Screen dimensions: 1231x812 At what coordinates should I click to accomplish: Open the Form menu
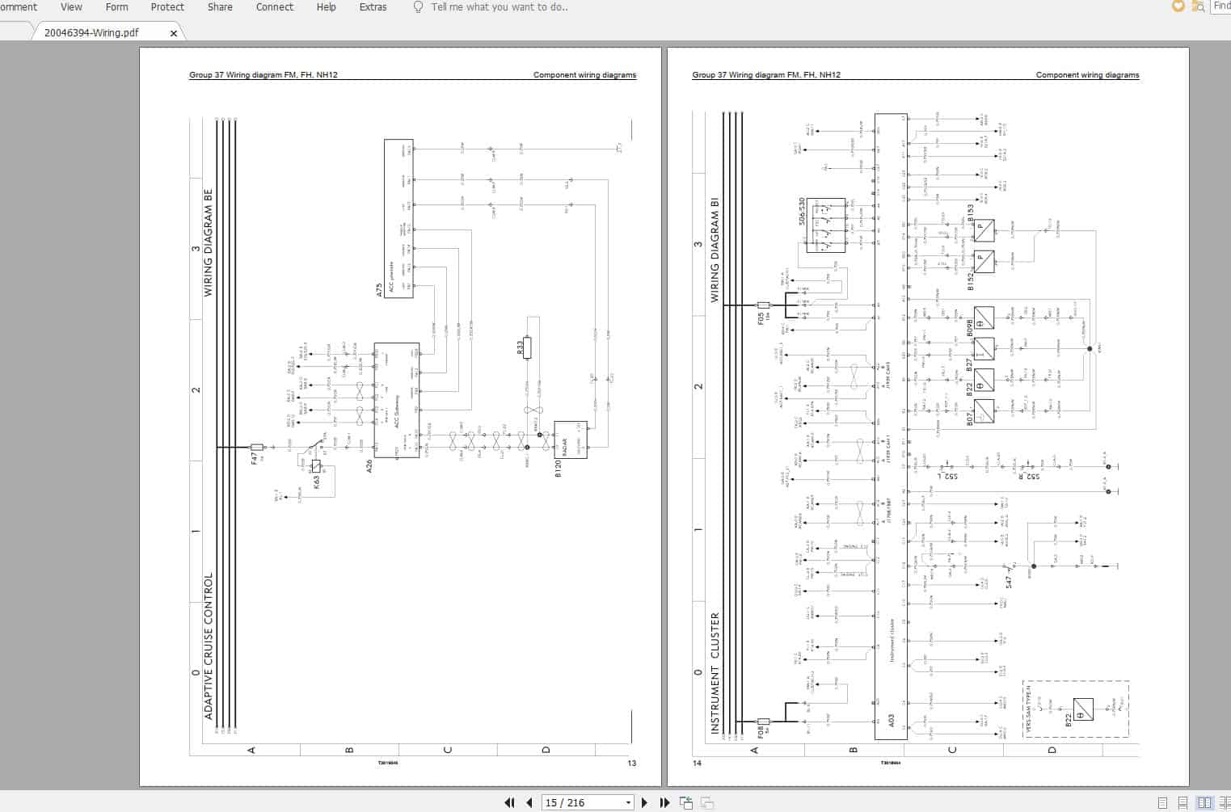[x=116, y=6]
